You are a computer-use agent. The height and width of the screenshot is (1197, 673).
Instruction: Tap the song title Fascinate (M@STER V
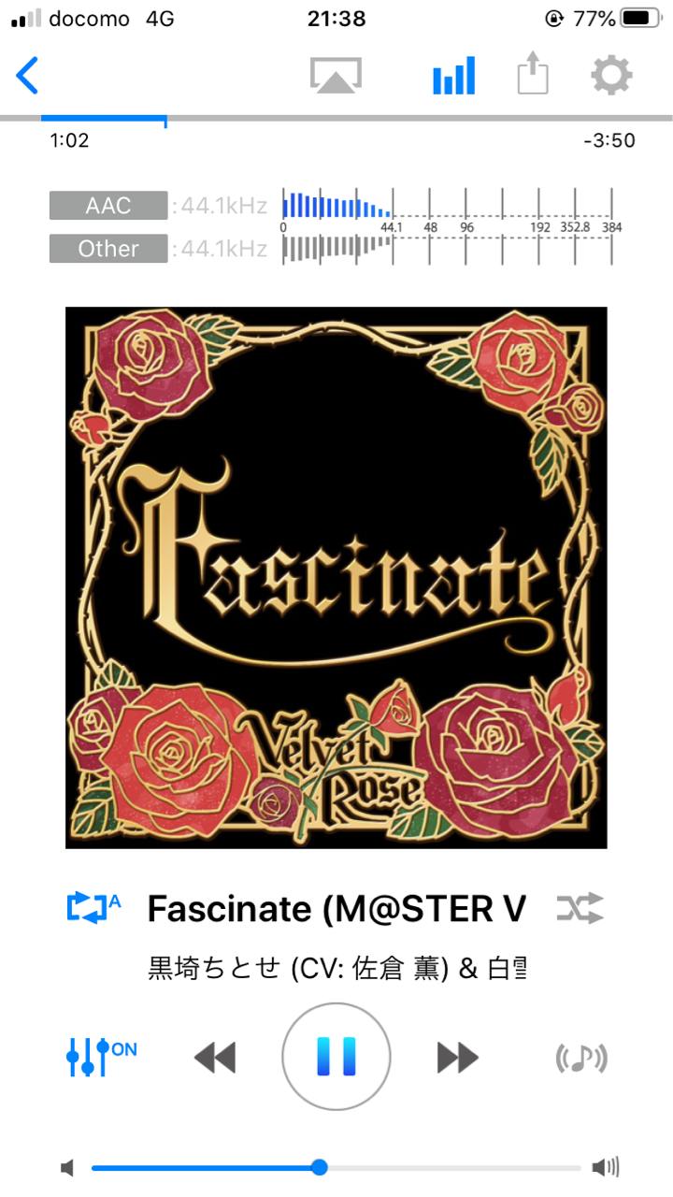pyautogui.click(x=336, y=908)
